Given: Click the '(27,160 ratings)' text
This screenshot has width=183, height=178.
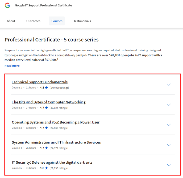Looking at the screenshot, I should [59, 128].
